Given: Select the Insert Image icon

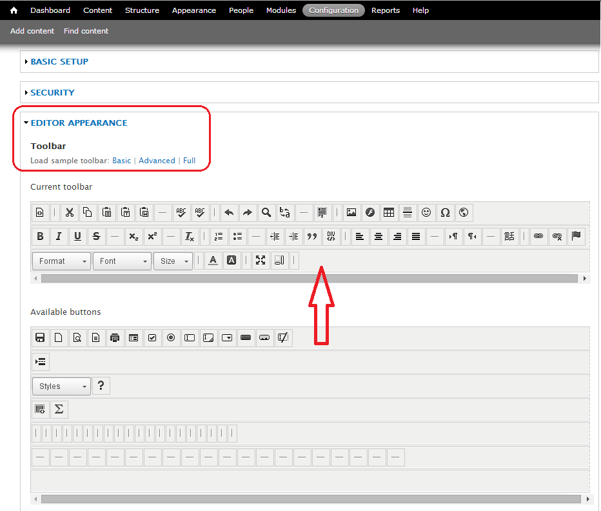Looking at the screenshot, I should (x=351, y=212).
